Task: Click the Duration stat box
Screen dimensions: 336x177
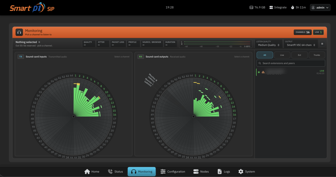Action: (170, 44)
